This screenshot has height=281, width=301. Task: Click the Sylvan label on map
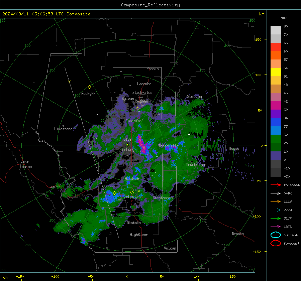128,99
